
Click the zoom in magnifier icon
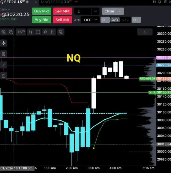[3, 32]
